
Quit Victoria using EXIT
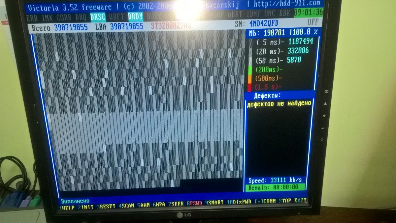point(300,200)
